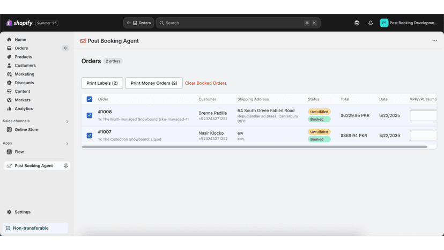
Task: Click the Settings gear icon
Action: click(x=9, y=212)
